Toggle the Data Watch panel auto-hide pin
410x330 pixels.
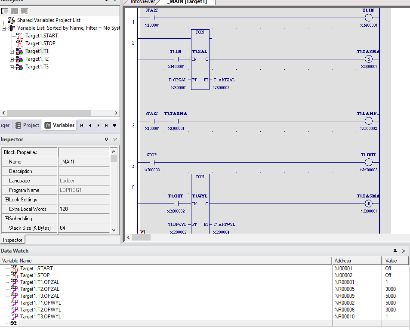point(395,251)
